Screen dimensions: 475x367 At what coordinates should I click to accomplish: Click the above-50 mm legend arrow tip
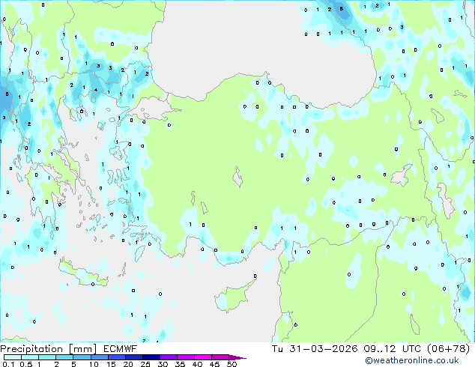[x=237, y=357]
